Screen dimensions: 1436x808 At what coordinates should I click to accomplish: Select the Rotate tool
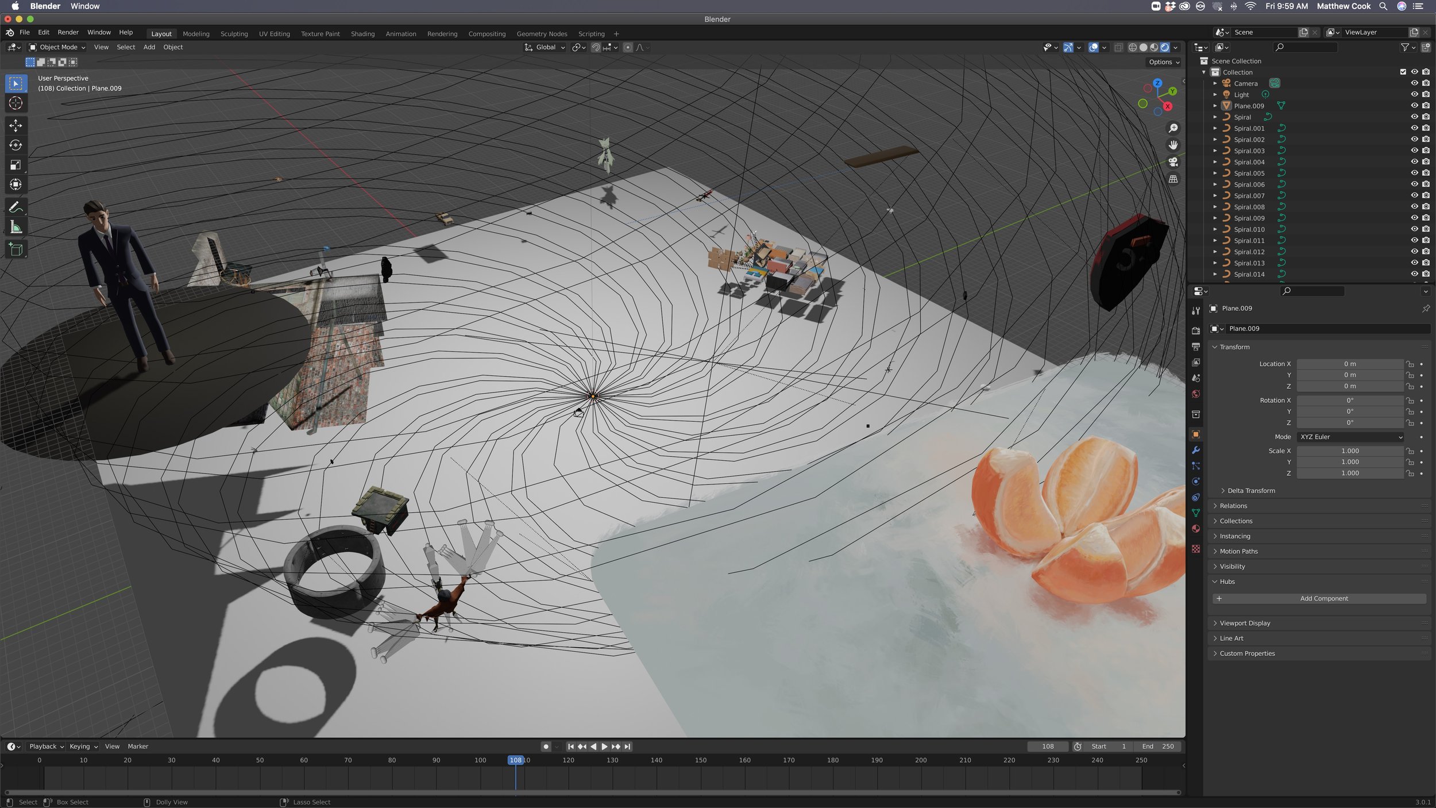pyautogui.click(x=16, y=145)
